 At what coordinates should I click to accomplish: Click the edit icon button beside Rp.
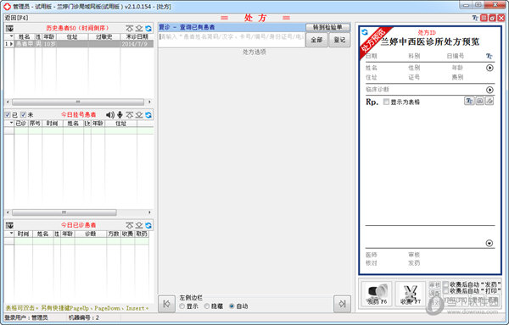(489, 101)
